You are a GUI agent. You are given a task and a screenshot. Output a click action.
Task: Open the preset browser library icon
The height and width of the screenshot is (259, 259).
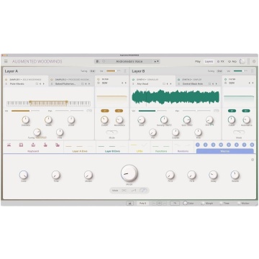click(98, 61)
